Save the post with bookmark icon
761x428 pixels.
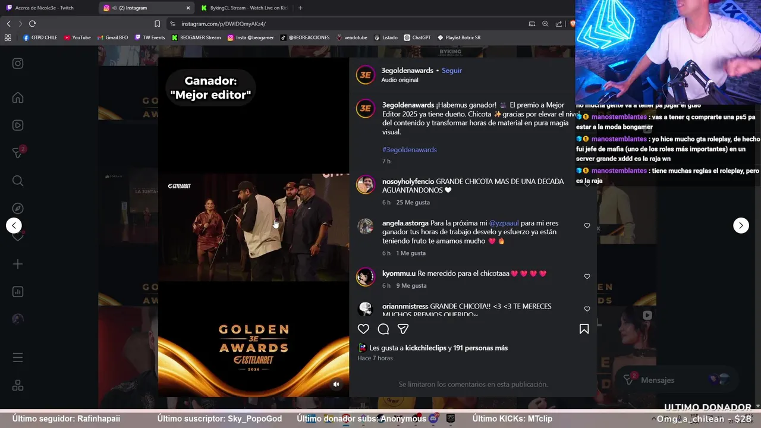584,329
